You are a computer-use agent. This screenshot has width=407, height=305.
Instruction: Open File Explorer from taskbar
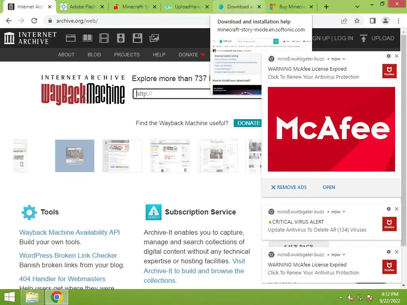[x=32, y=297]
